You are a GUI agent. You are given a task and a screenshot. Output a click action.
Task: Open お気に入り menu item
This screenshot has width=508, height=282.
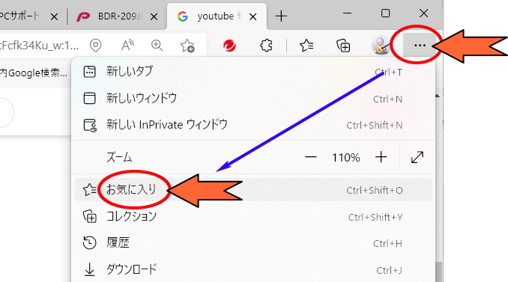253,190
